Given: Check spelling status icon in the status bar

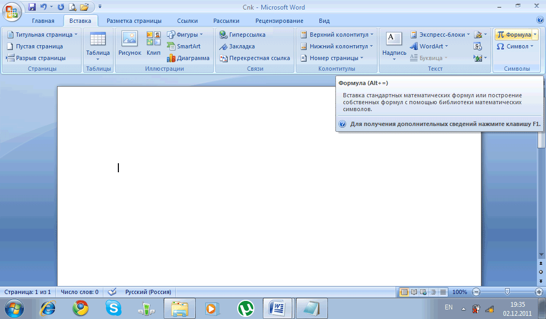Looking at the screenshot, I should click(x=112, y=292).
